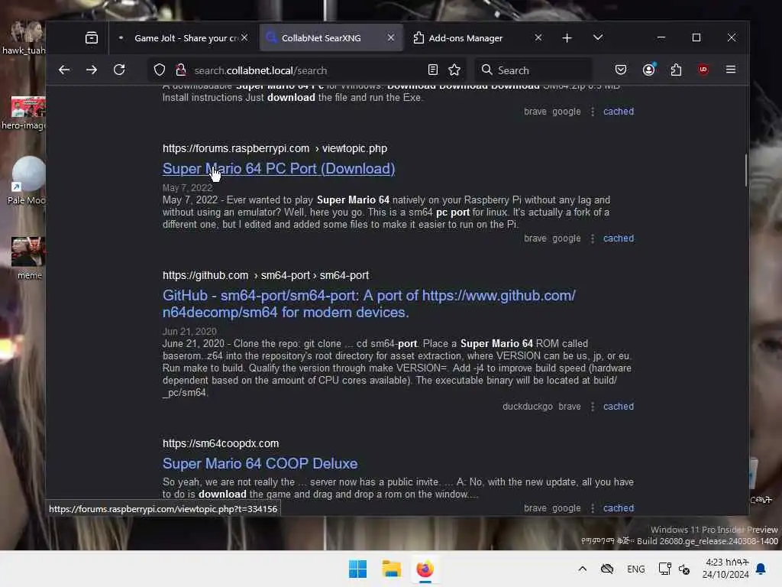Expand options dots for GitHub sm64-port result

click(592, 407)
